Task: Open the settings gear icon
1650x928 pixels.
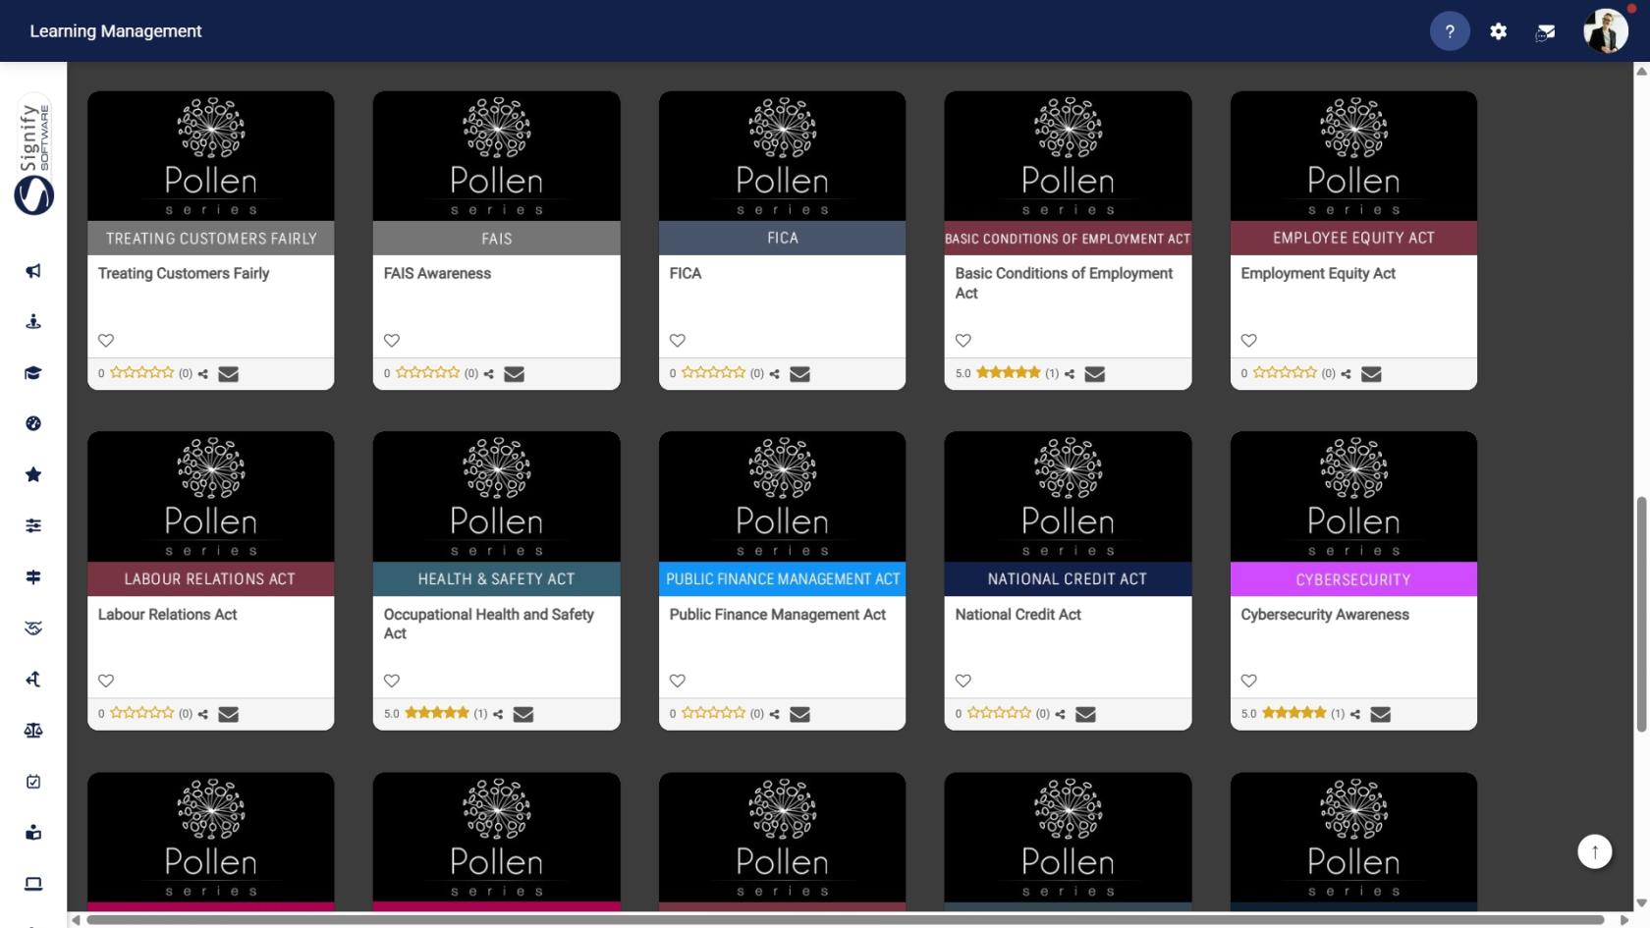Action: (1498, 31)
